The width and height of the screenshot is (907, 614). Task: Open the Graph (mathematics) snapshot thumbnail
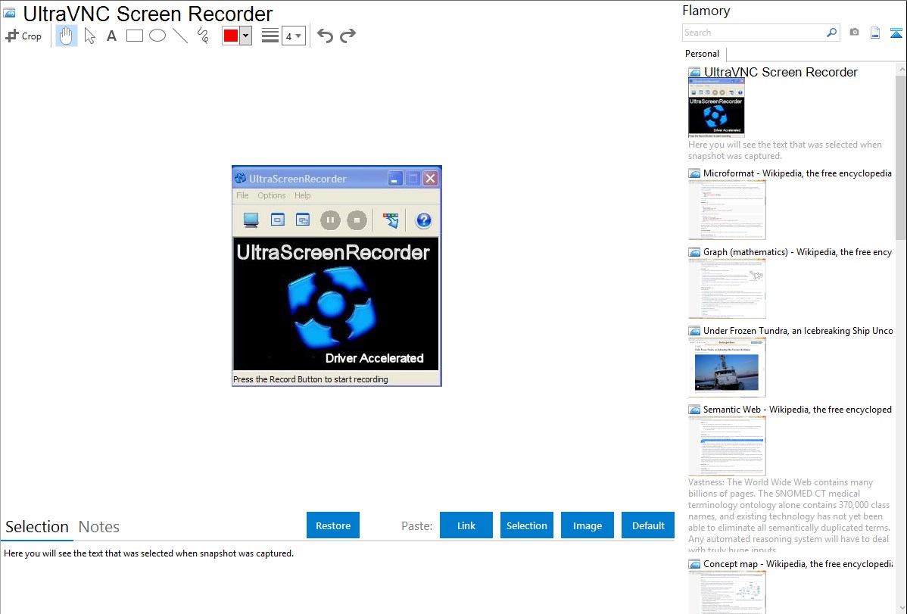[727, 288]
